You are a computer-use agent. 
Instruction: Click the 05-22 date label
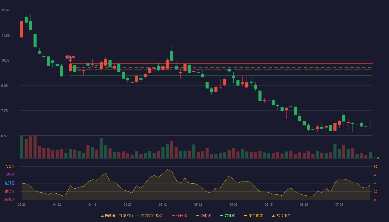[x=198, y=205]
